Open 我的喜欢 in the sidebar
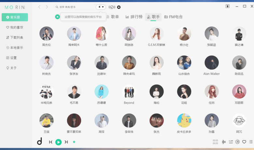Screen dimensions: 254x150 tap(15, 27)
